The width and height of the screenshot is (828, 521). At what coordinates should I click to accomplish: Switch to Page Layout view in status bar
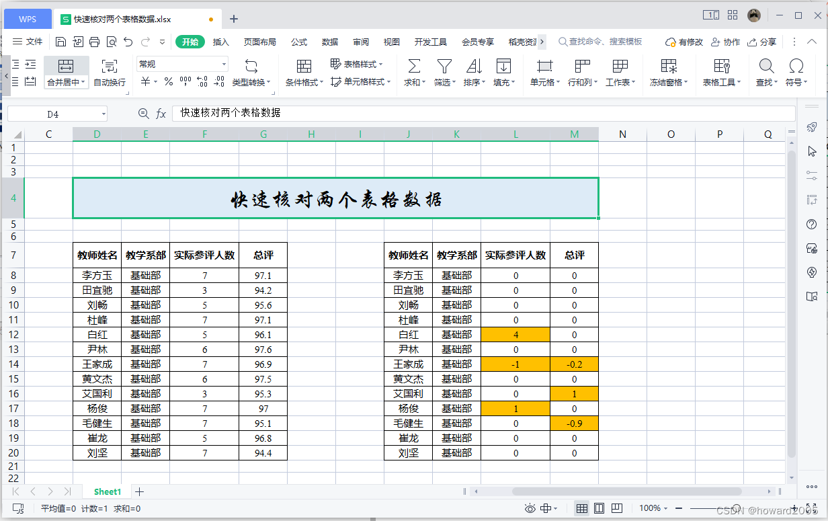coord(599,508)
